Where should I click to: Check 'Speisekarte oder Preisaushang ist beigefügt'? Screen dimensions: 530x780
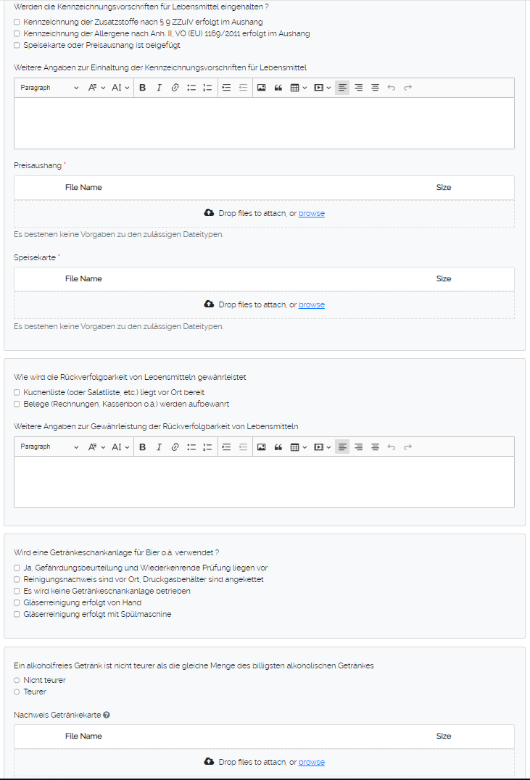pos(16,44)
